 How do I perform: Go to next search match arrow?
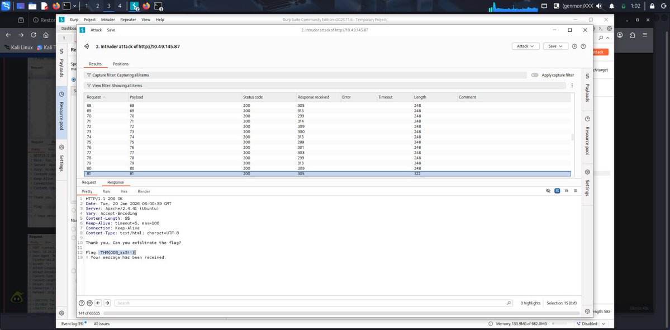(x=107, y=303)
